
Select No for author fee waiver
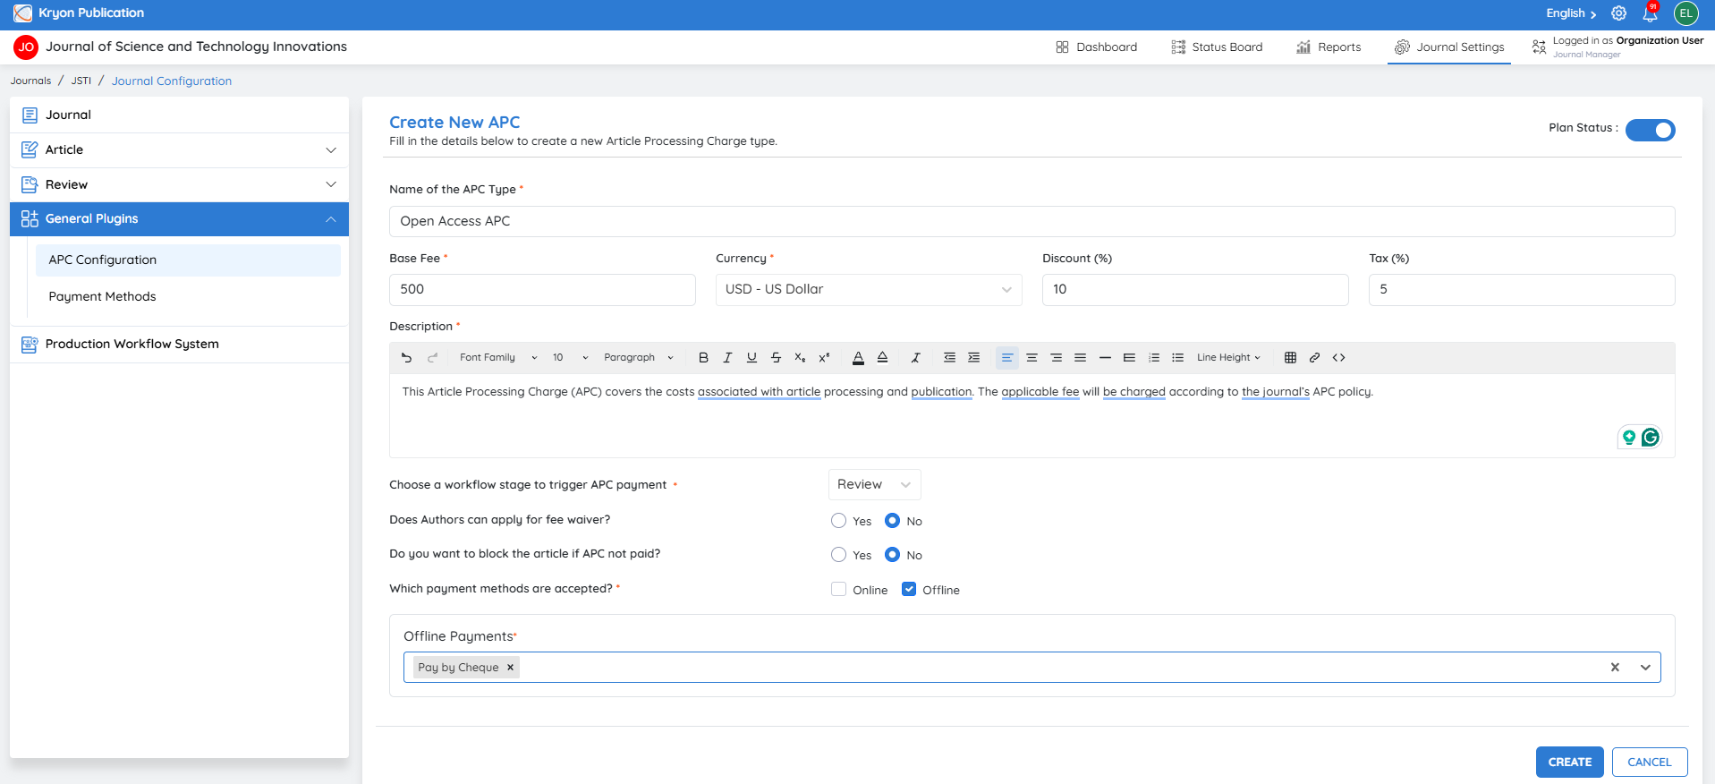coord(892,521)
